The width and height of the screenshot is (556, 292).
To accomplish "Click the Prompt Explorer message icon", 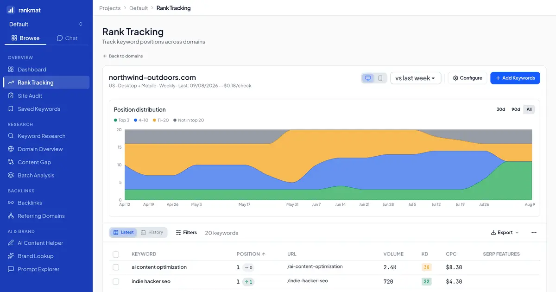I will (11, 269).
